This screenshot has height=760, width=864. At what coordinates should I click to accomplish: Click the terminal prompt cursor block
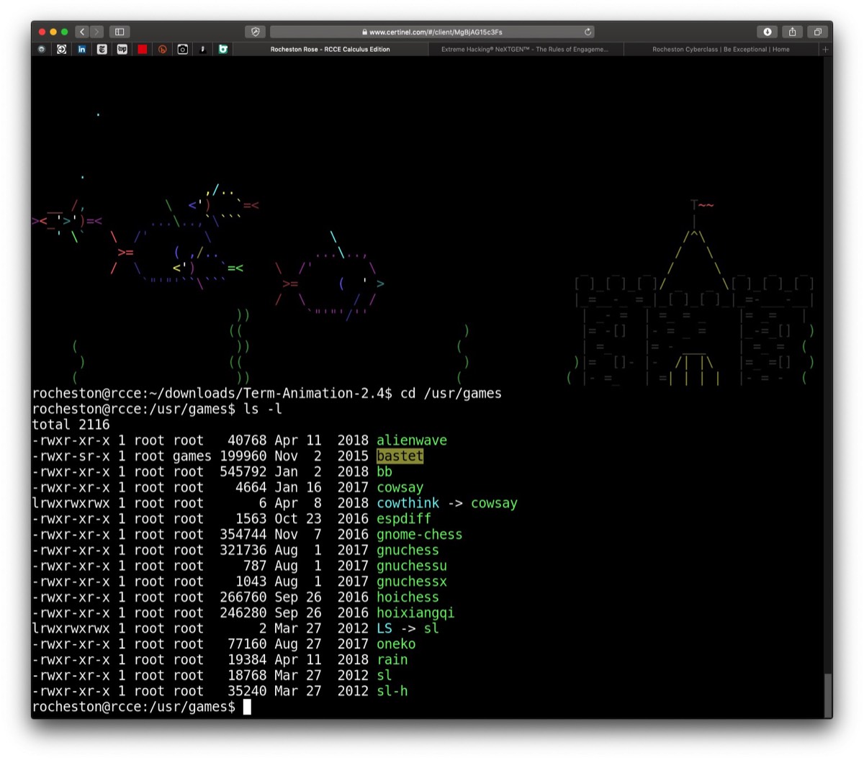point(247,707)
